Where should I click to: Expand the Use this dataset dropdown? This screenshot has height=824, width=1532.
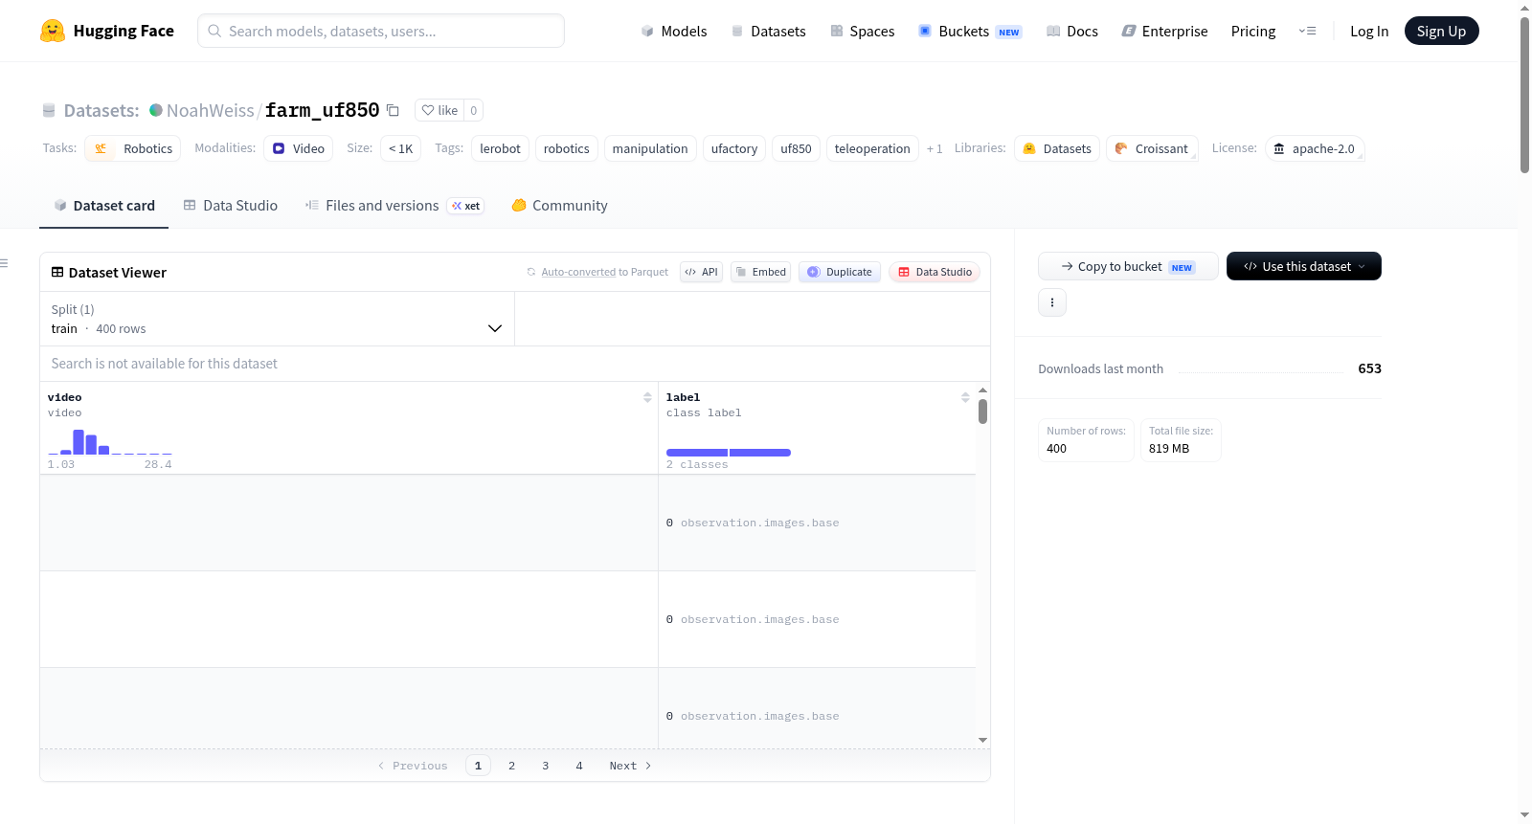coord(1303,266)
